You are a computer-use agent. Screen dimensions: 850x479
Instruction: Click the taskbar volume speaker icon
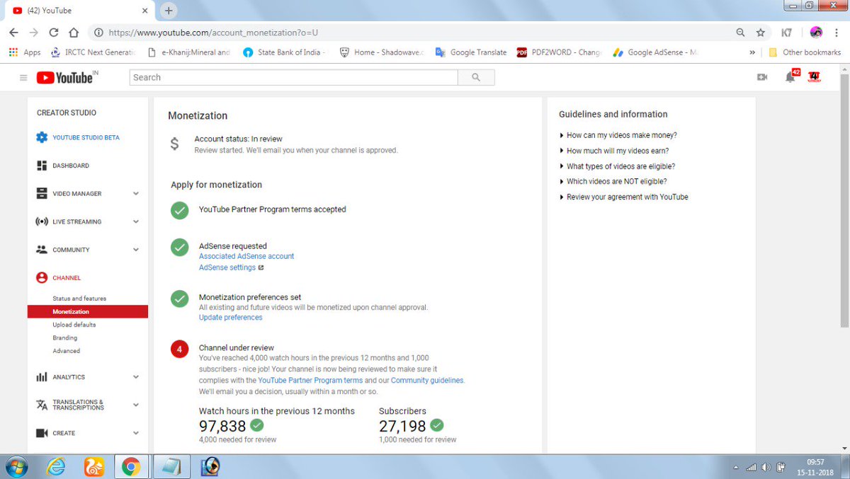(x=766, y=467)
